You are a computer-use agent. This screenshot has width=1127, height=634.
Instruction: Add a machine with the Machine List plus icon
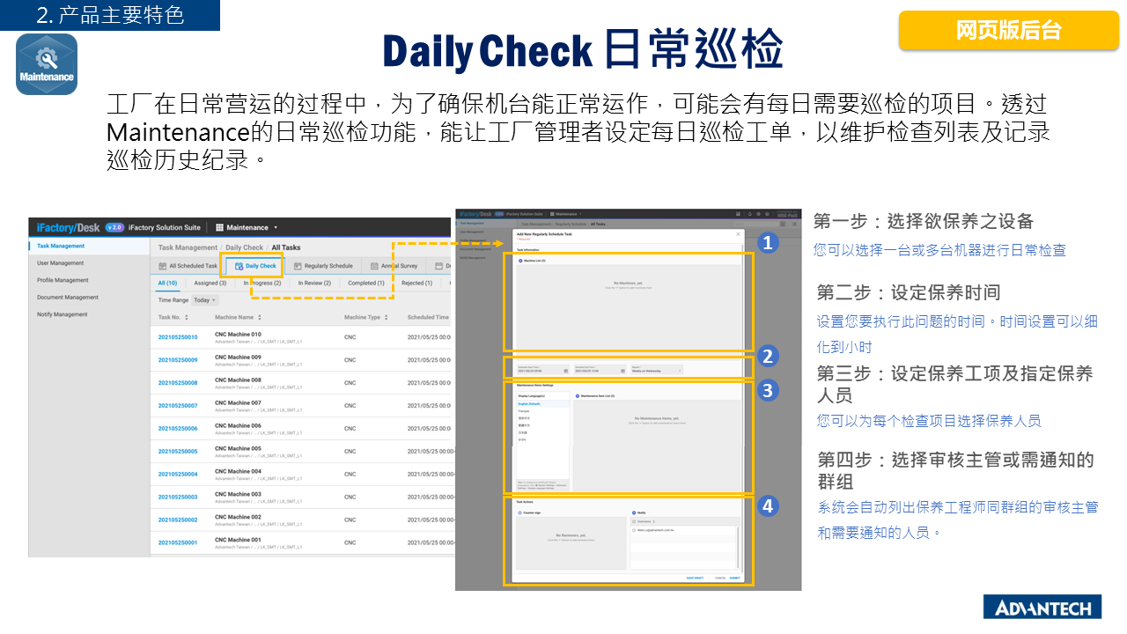pyautogui.click(x=520, y=261)
